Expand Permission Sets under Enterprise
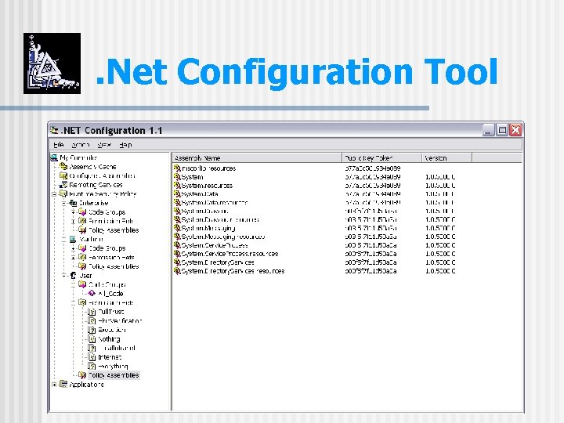 coord(73,221)
